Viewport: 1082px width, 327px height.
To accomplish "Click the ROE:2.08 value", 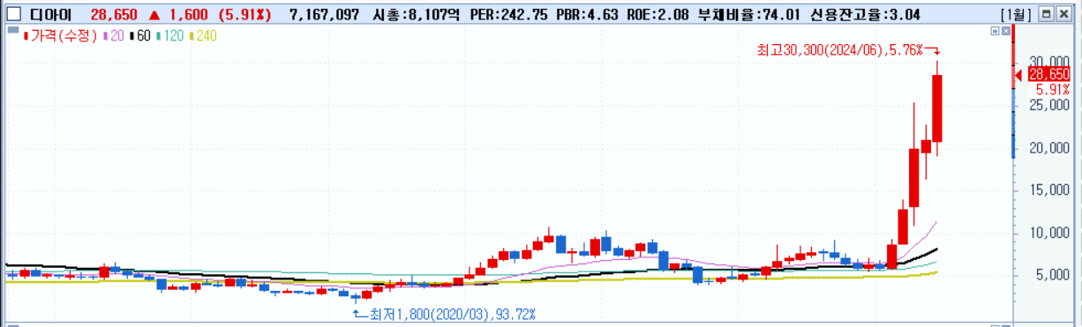I will pyautogui.click(x=657, y=15).
